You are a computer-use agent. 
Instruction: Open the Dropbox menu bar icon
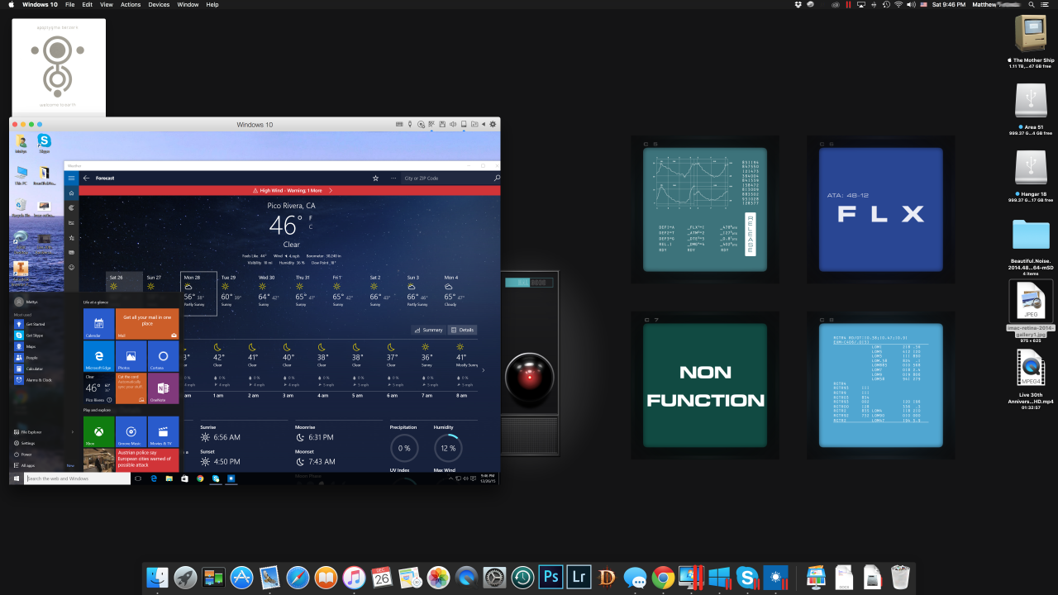pos(798,5)
